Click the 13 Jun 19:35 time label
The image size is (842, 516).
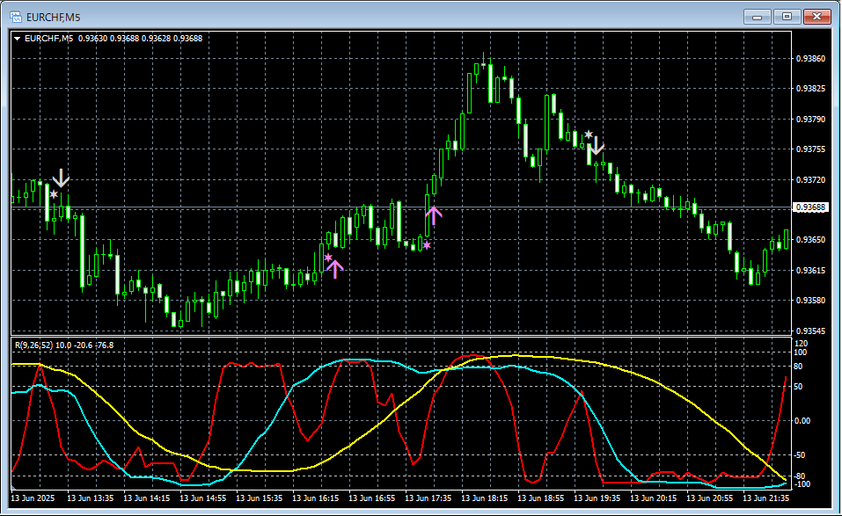pyautogui.click(x=597, y=498)
